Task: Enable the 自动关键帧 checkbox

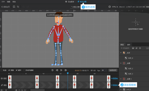Action: [x=24, y=70]
